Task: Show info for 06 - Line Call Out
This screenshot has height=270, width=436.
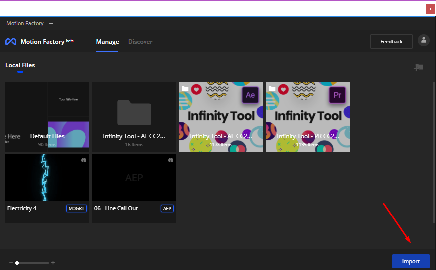Action: [x=171, y=160]
